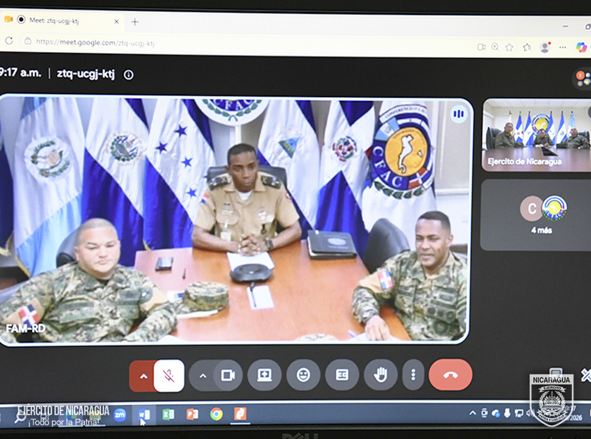Open the emoji reactions button
The height and width of the screenshot is (439, 591).
coord(303,375)
